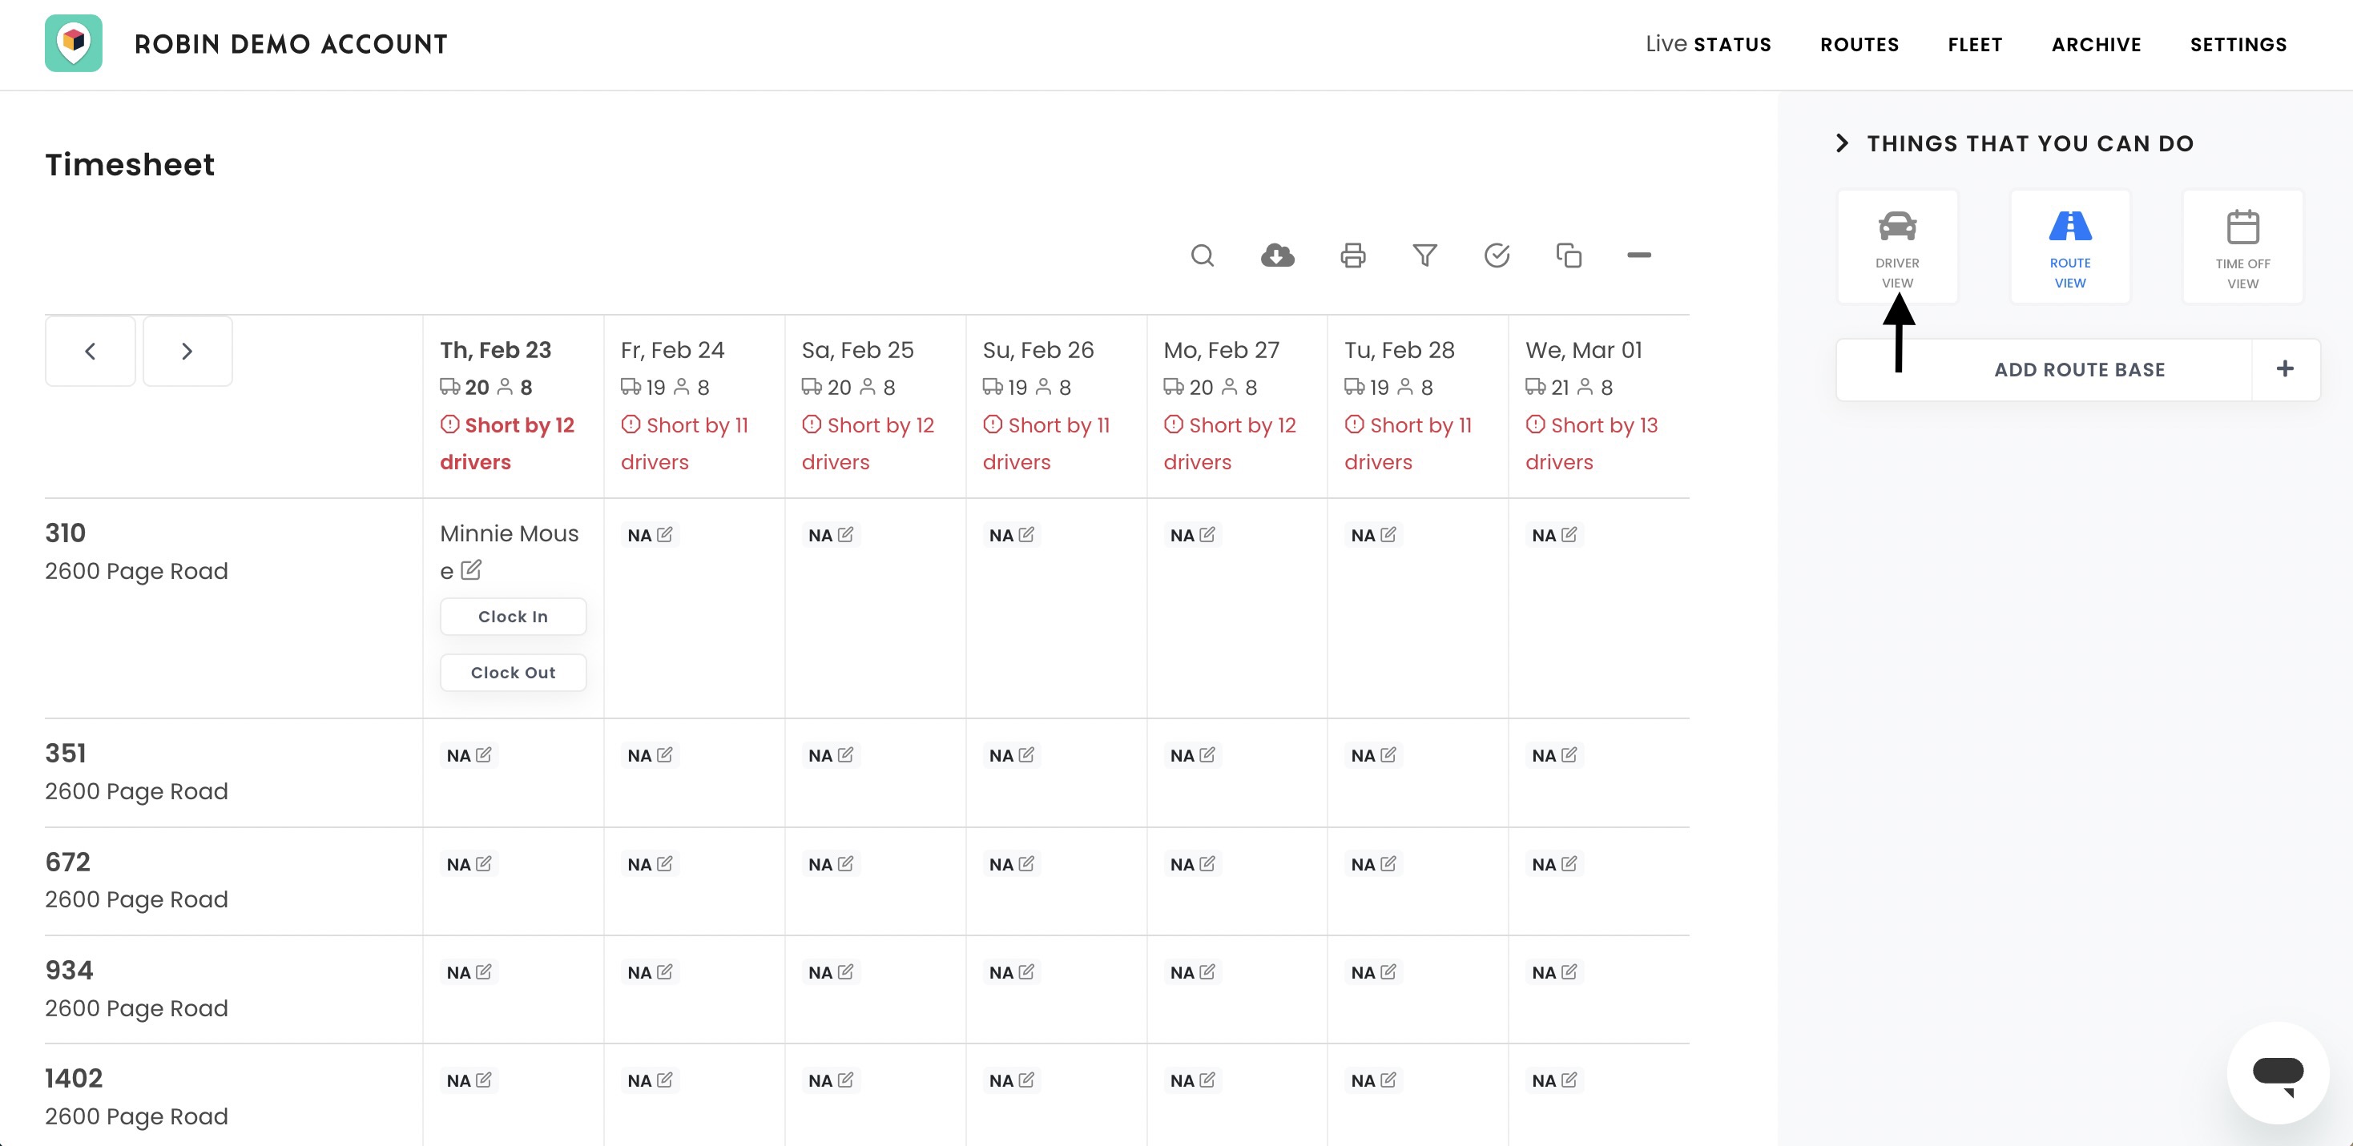Edit route 310 We Mar 01 NA cell
This screenshot has height=1146, width=2353.
click(1555, 535)
